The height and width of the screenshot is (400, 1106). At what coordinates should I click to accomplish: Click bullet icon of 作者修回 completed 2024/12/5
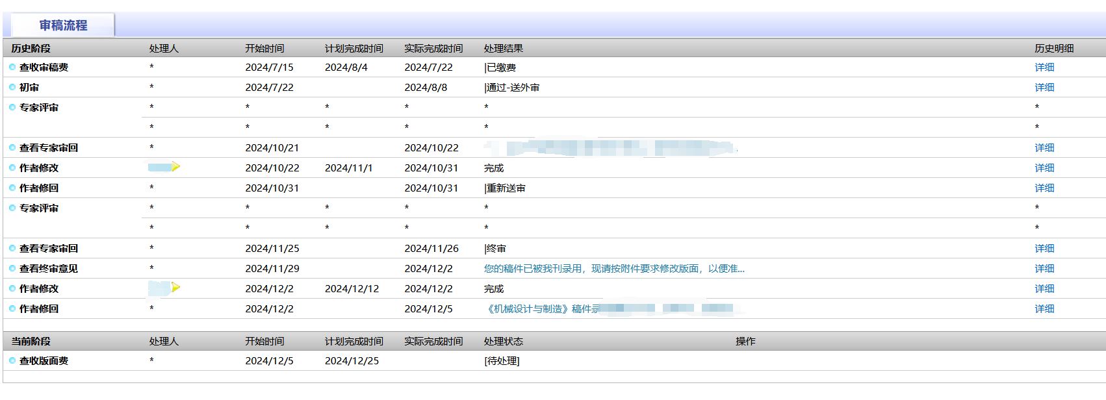tap(12, 308)
